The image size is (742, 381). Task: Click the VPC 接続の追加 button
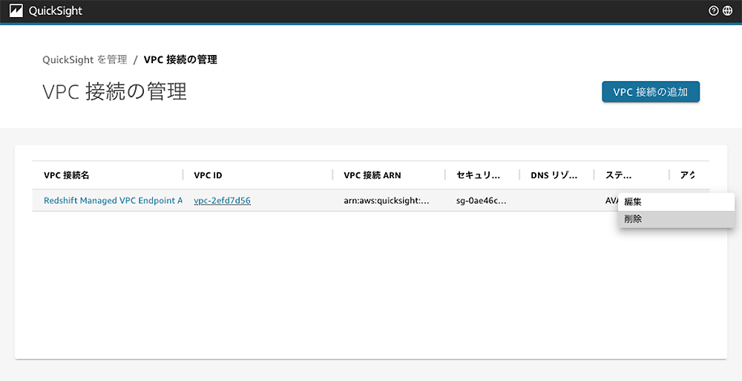[x=651, y=92]
